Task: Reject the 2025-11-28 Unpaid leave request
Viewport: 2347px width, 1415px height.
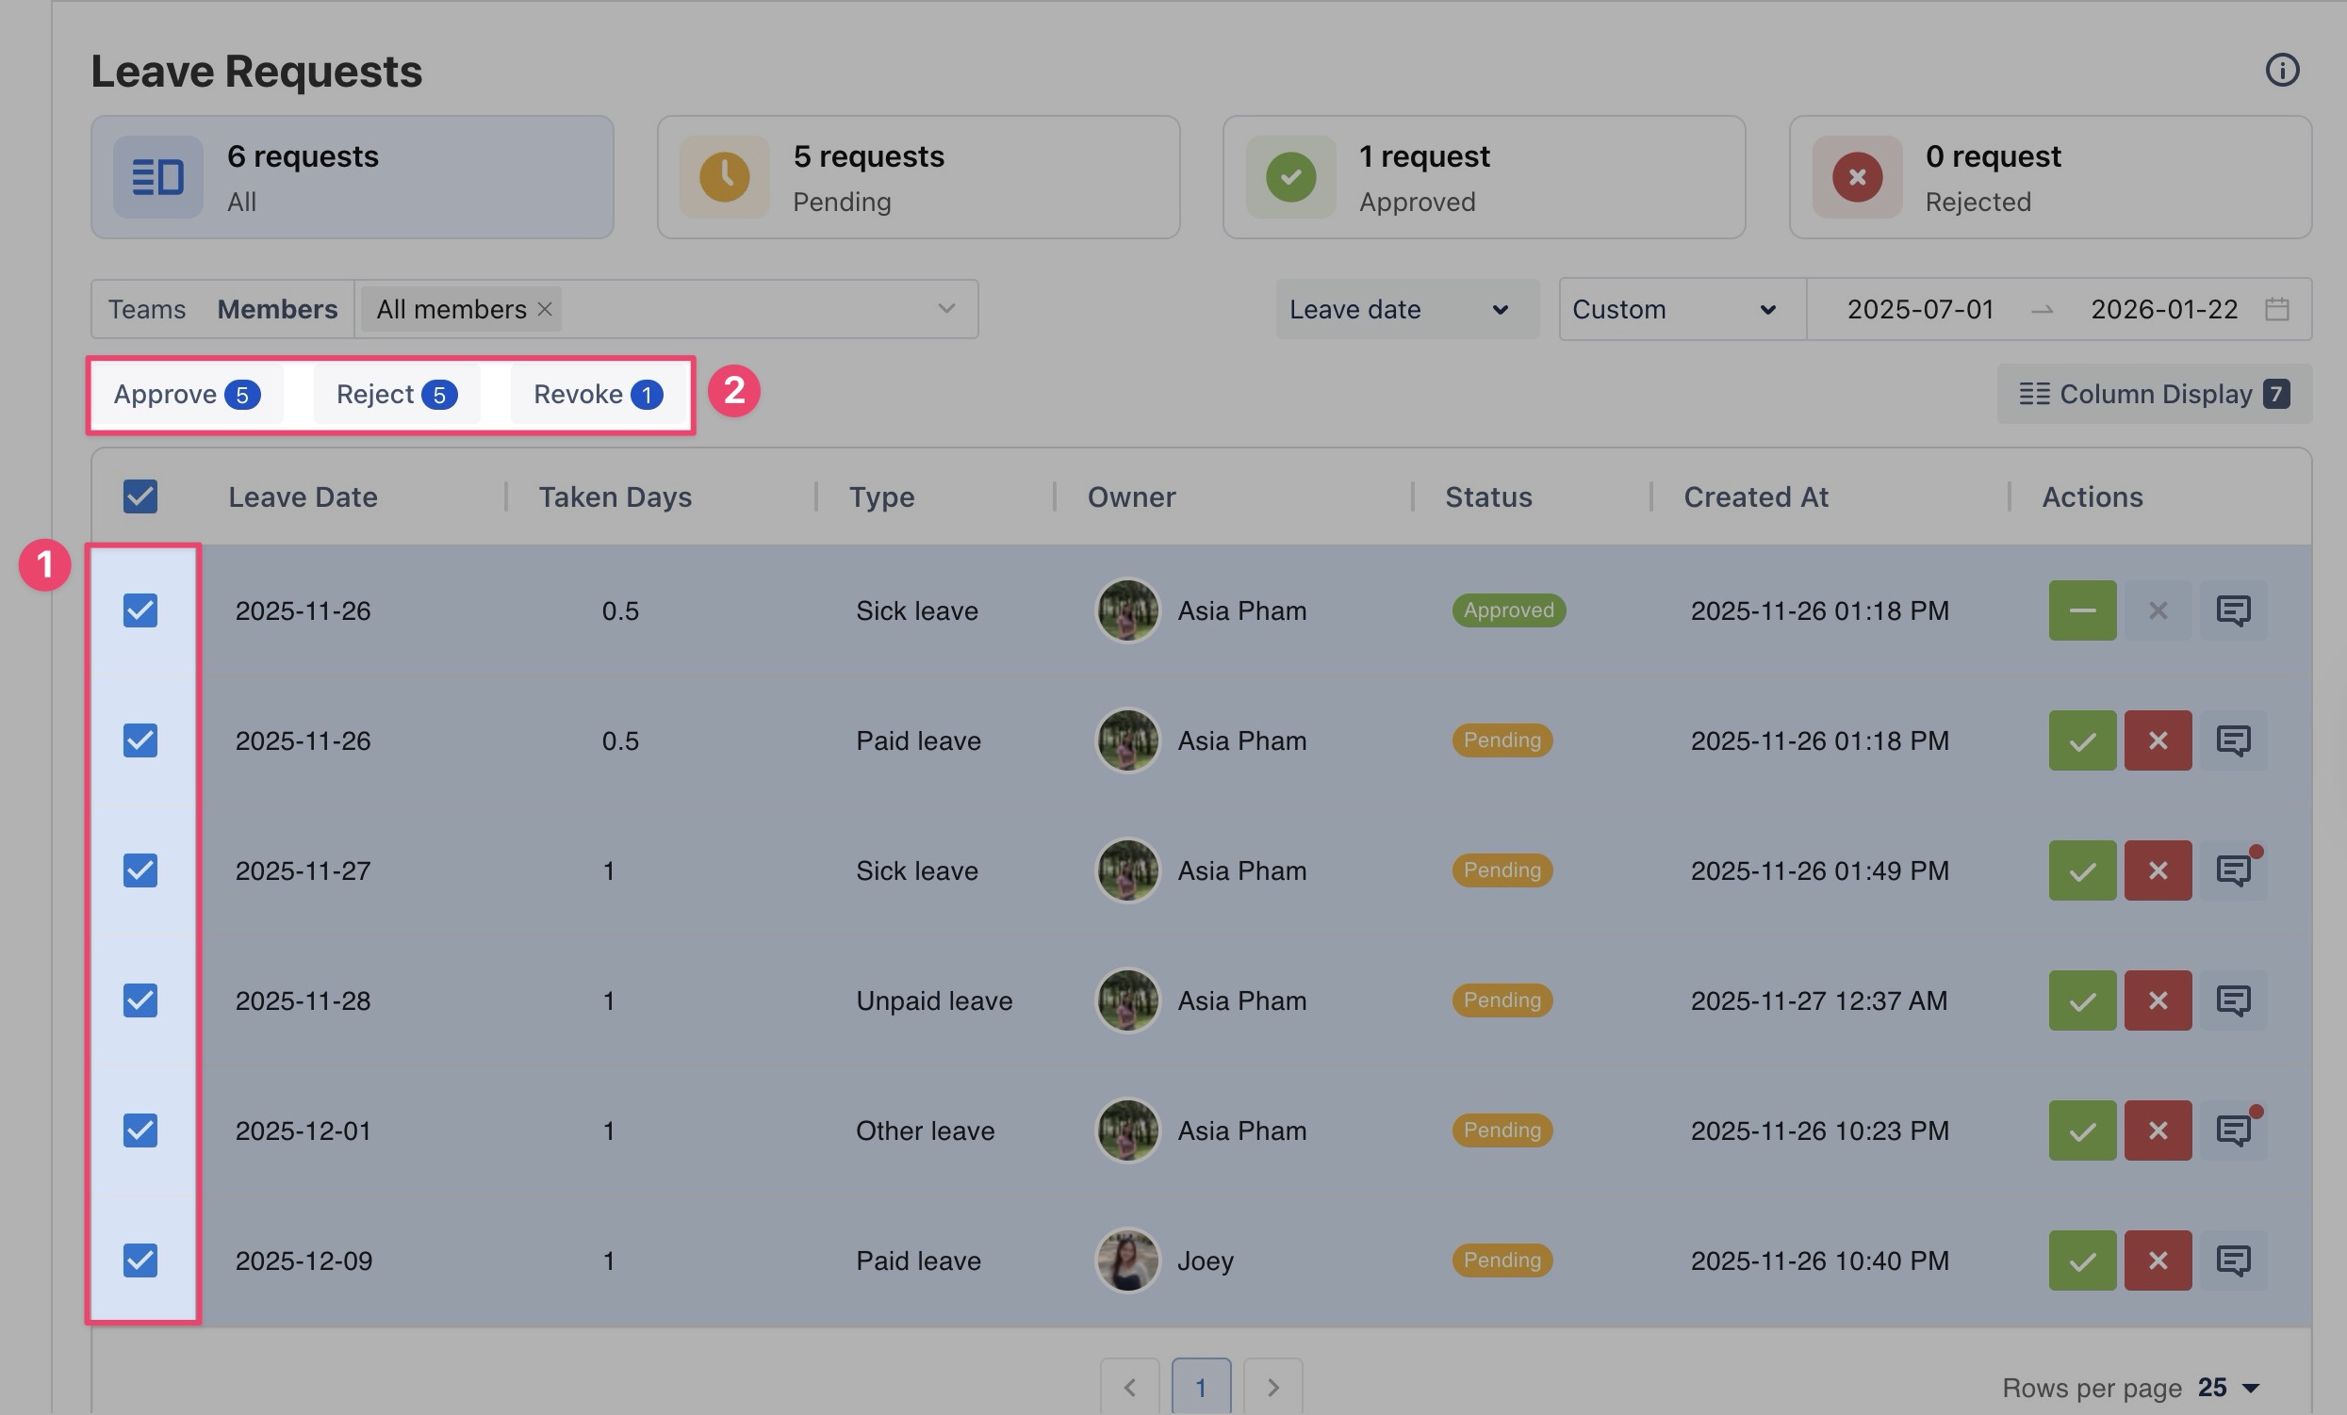Action: 2158,1000
